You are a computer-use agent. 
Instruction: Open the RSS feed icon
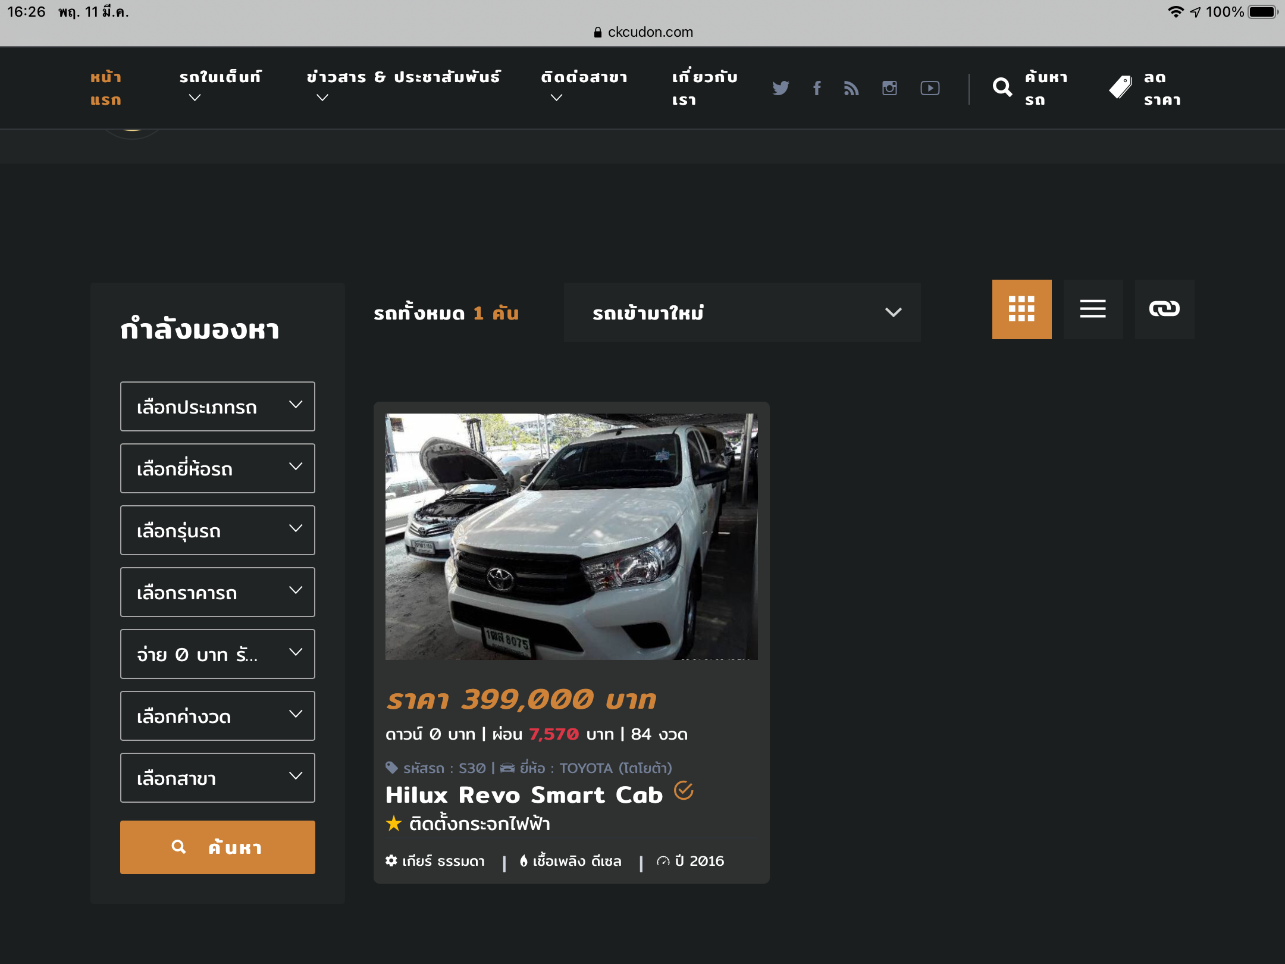851,88
